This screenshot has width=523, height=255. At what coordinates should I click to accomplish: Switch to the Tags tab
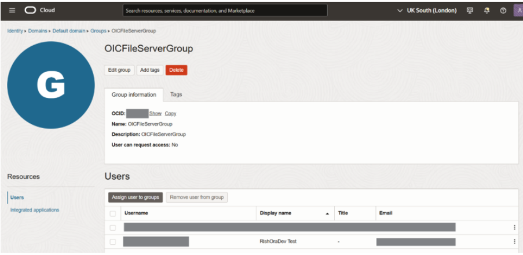click(176, 94)
